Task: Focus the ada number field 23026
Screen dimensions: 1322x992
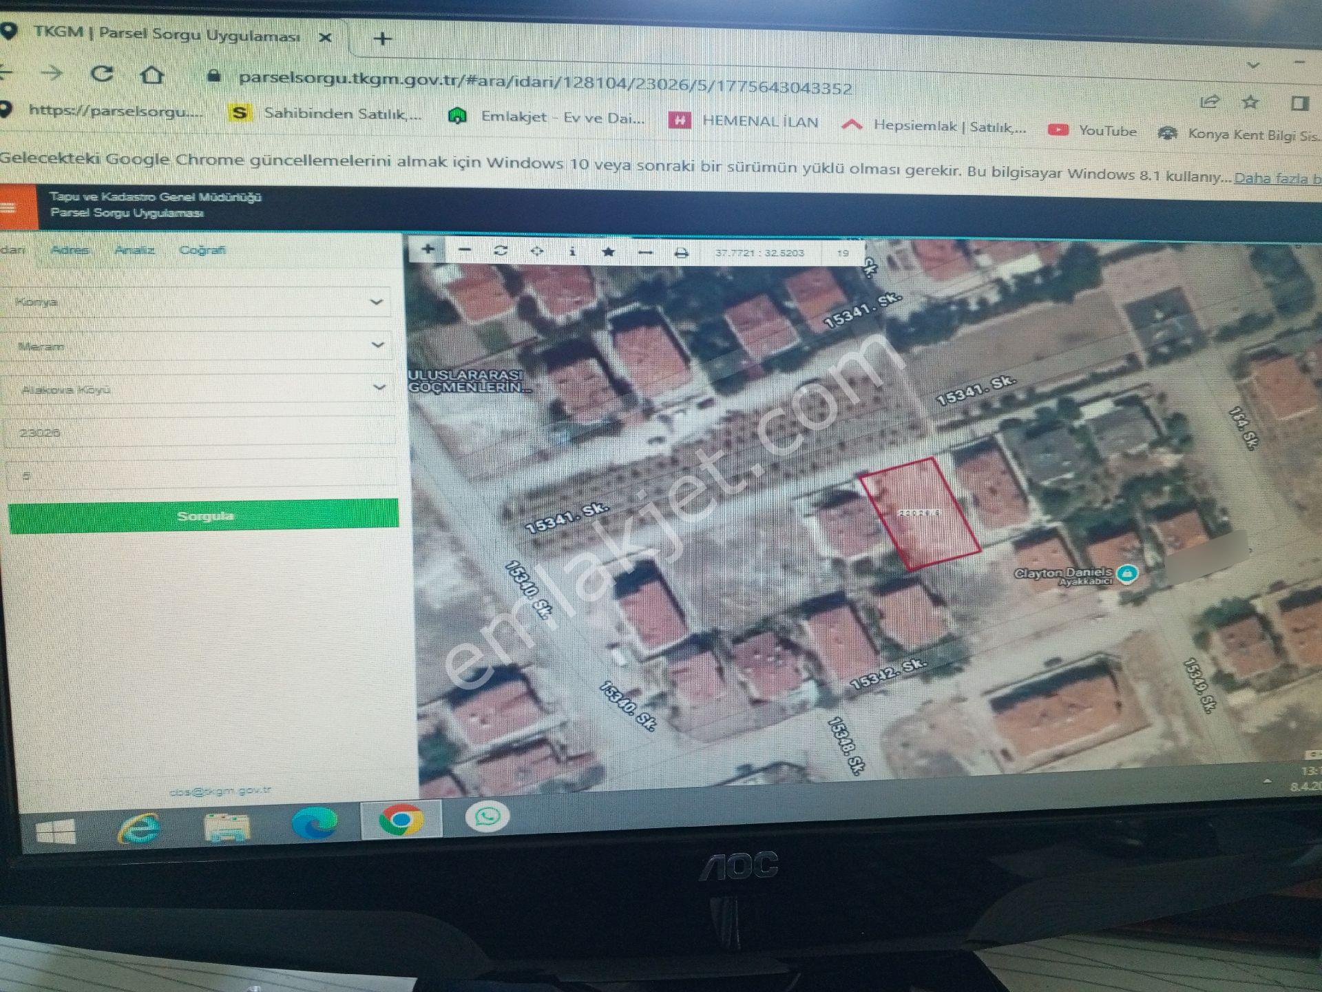Action: pos(200,433)
